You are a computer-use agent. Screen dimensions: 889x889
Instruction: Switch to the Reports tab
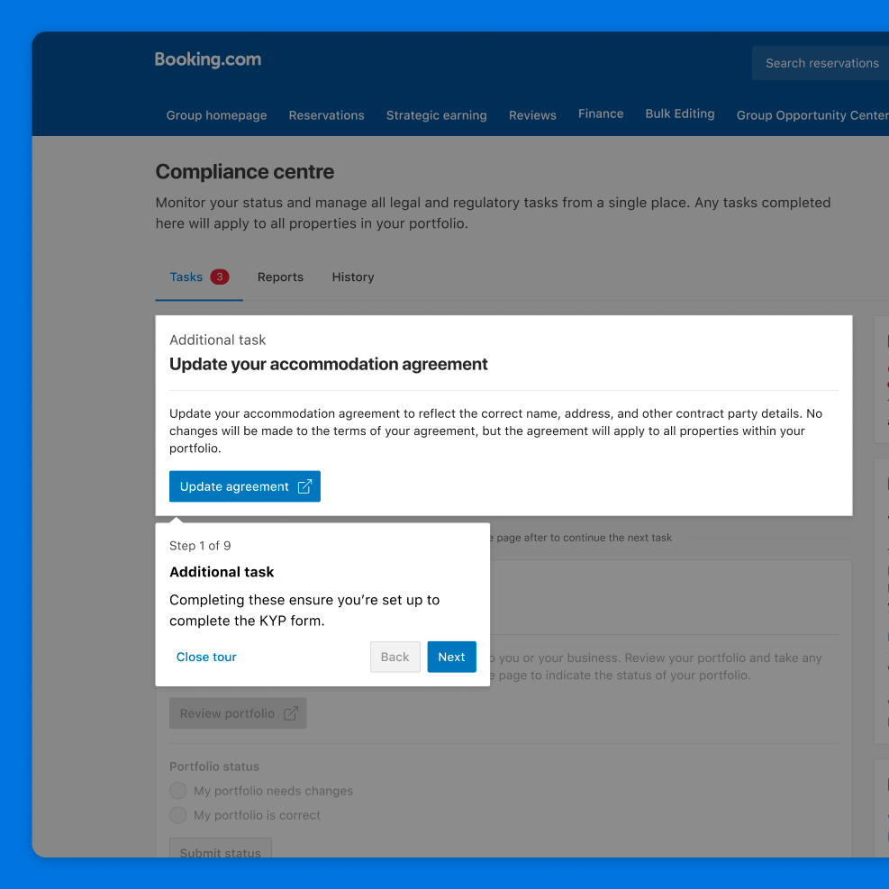[x=280, y=277]
